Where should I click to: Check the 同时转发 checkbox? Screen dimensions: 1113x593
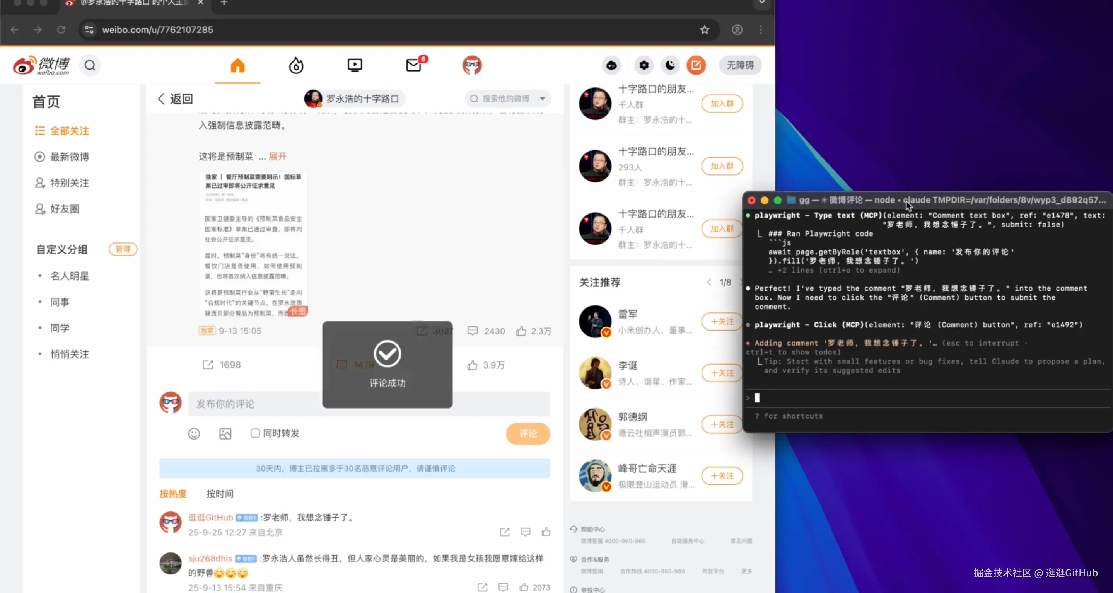click(x=255, y=433)
